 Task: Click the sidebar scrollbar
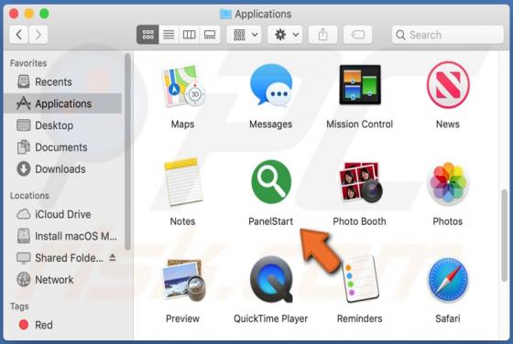127,152
